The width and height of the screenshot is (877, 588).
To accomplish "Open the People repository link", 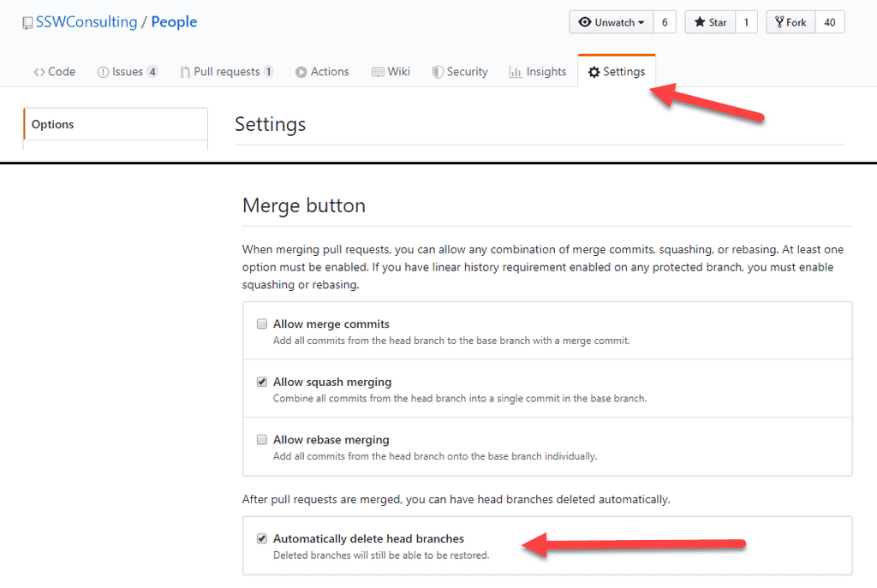I will pyautogui.click(x=174, y=21).
